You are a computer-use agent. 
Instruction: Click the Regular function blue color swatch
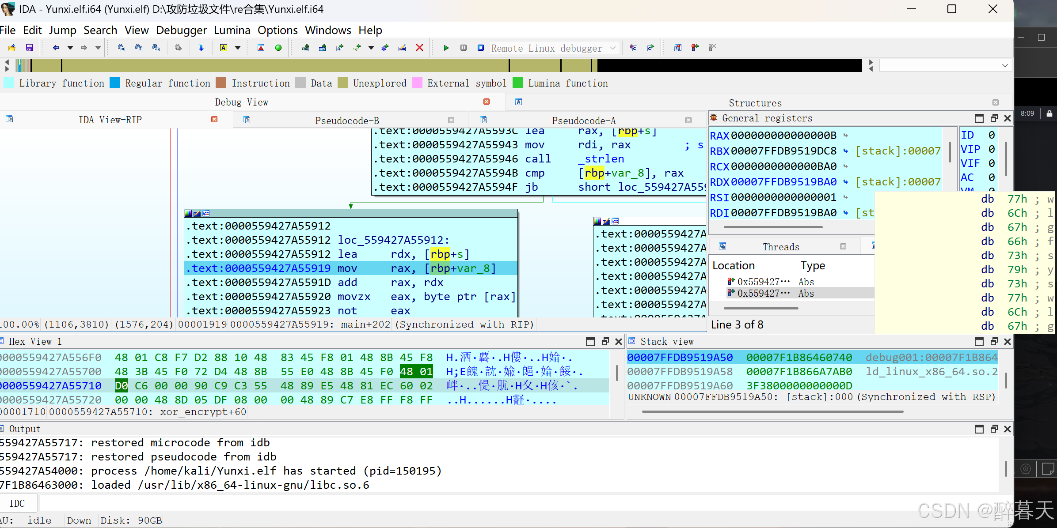(x=115, y=83)
